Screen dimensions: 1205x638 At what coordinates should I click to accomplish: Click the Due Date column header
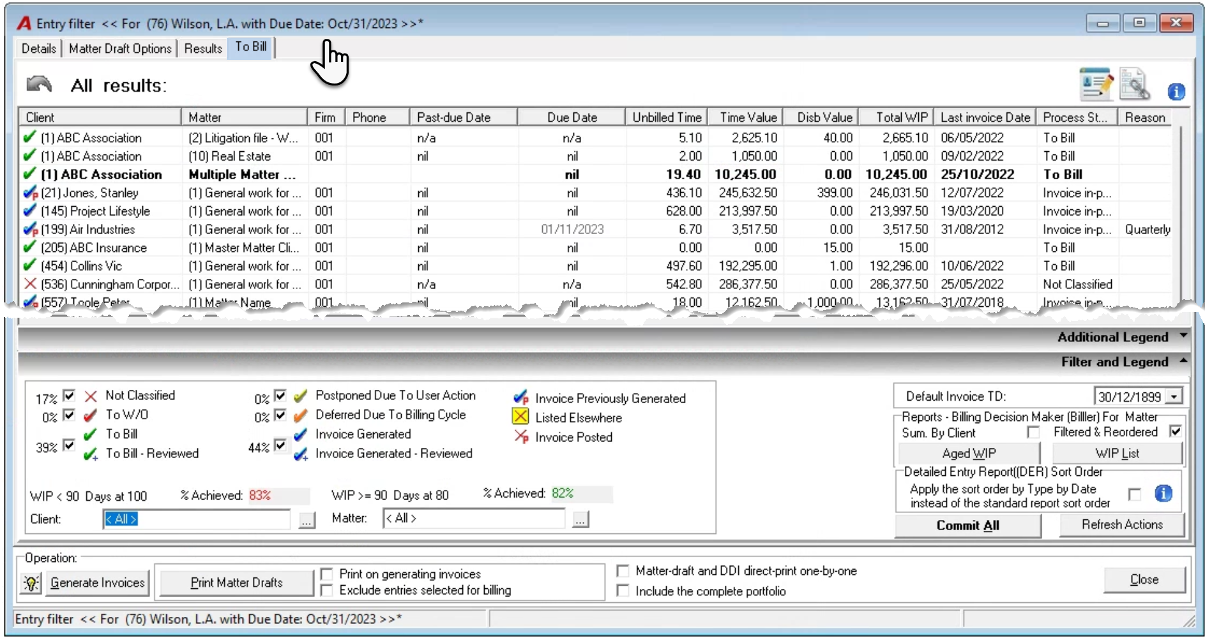pyautogui.click(x=572, y=117)
